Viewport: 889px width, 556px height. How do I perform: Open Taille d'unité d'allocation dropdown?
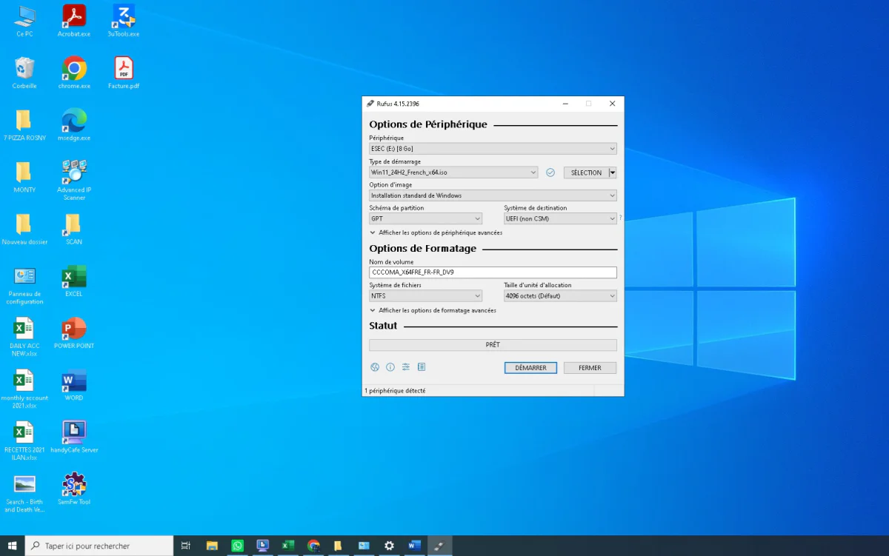[x=560, y=295]
